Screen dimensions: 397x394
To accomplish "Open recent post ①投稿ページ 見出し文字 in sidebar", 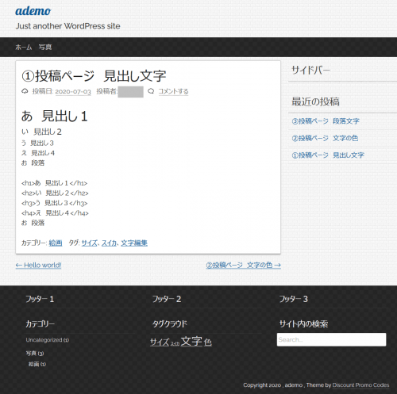I will pyautogui.click(x=328, y=155).
